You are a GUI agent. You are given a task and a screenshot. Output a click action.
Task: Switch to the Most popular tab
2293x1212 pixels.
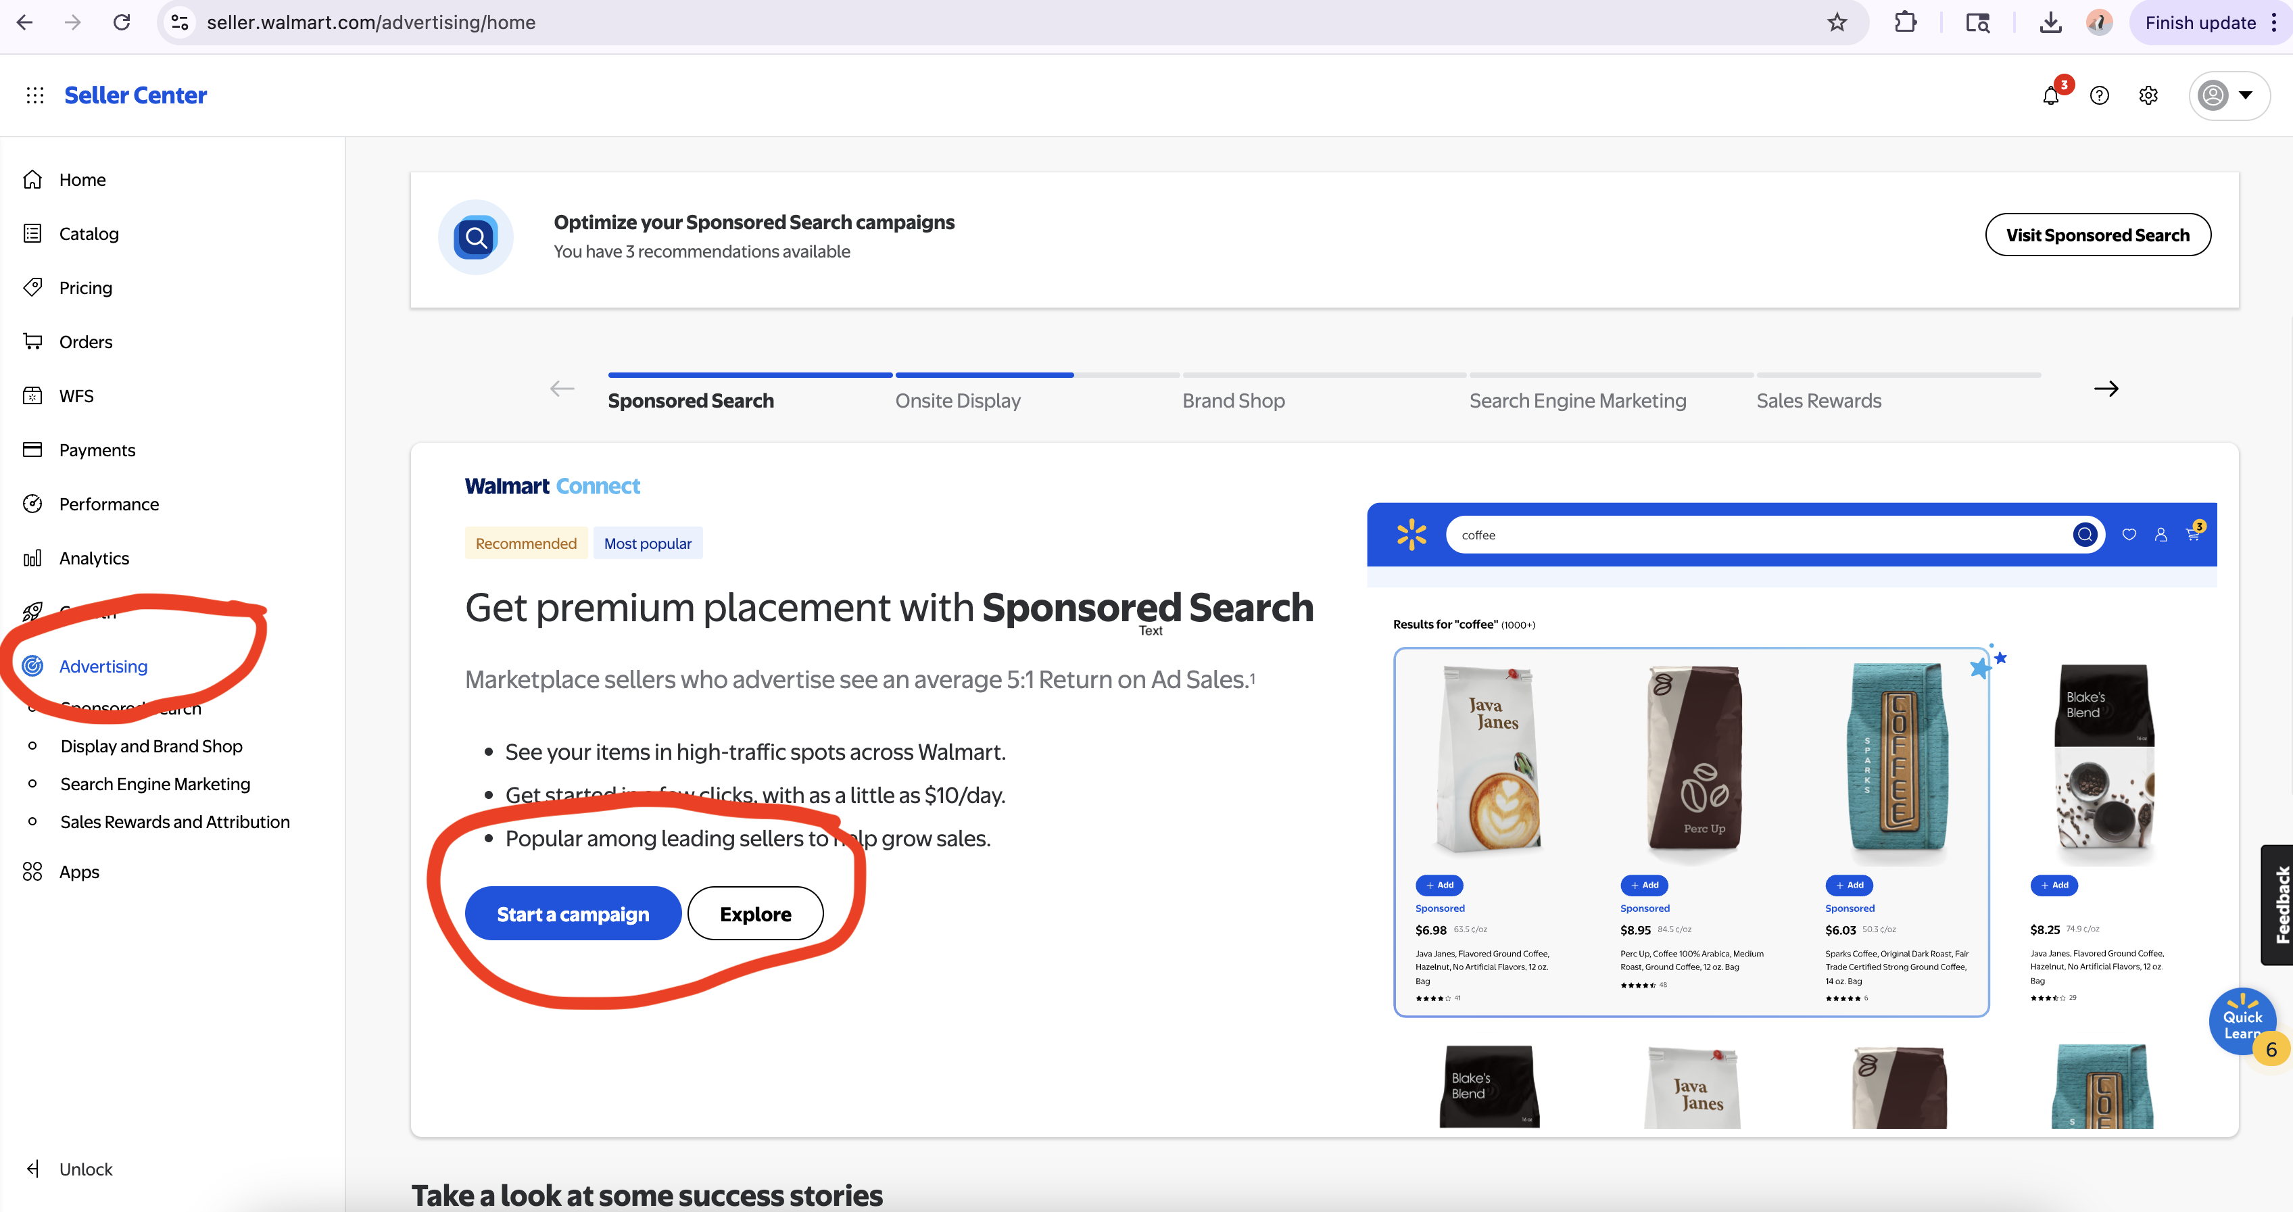[x=647, y=543]
